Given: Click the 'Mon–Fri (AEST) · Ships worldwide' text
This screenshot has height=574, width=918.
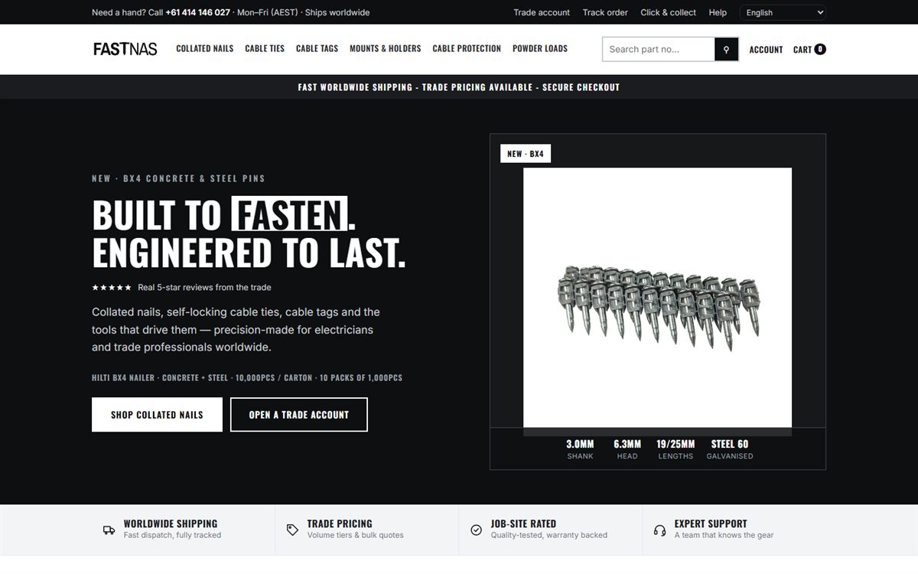Looking at the screenshot, I should [x=304, y=12].
